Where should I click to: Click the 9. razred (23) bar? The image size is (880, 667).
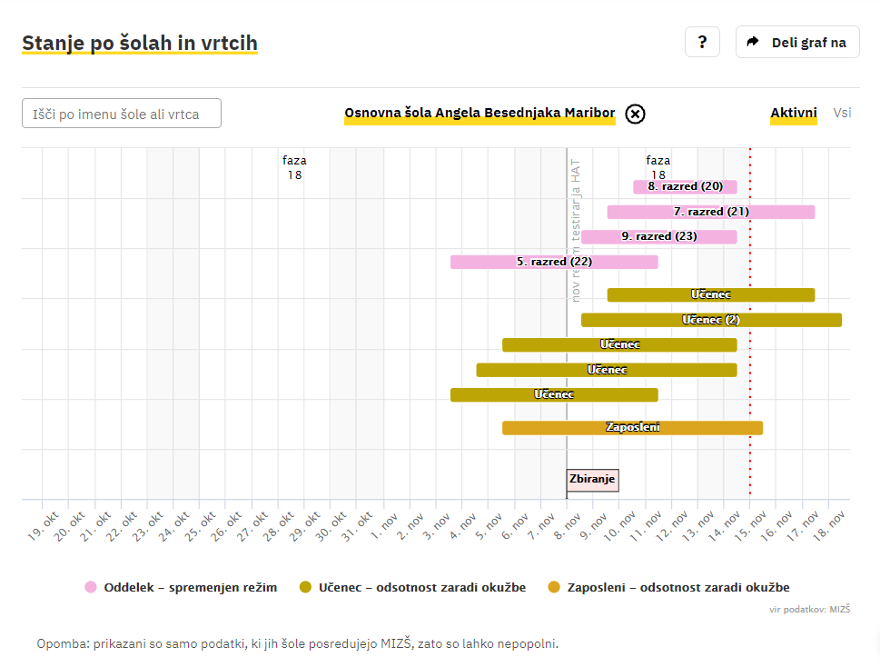tap(658, 236)
